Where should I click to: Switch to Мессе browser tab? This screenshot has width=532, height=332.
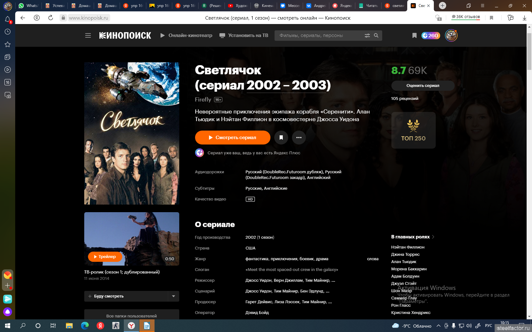point(290,5)
